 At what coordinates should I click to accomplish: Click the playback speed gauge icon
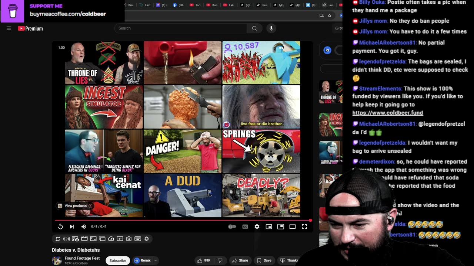[x=111, y=239]
